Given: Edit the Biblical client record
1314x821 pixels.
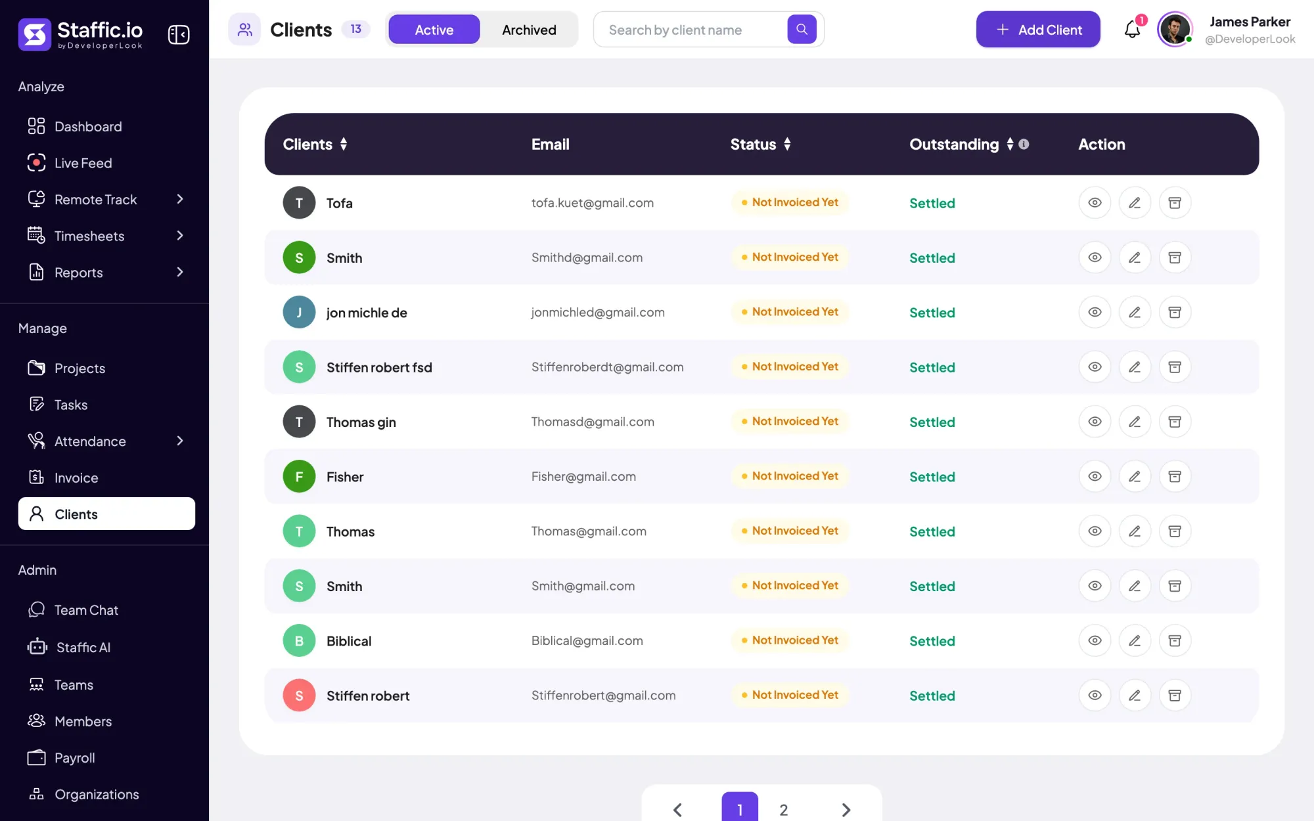Looking at the screenshot, I should coord(1135,640).
